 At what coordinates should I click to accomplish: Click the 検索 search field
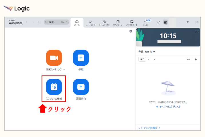pos(56,22)
